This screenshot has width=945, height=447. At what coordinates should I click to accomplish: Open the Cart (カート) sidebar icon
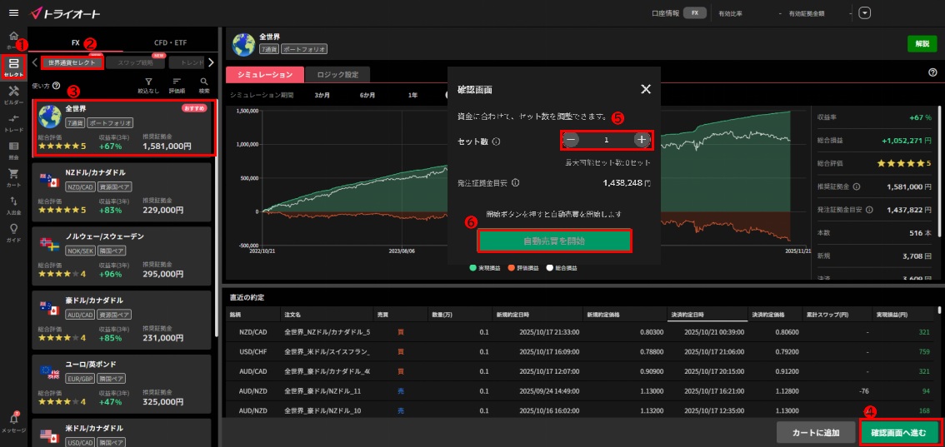coord(13,177)
